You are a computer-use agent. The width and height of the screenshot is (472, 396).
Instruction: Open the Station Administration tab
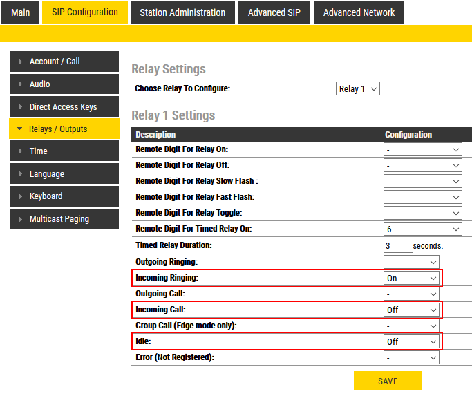(182, 12)
